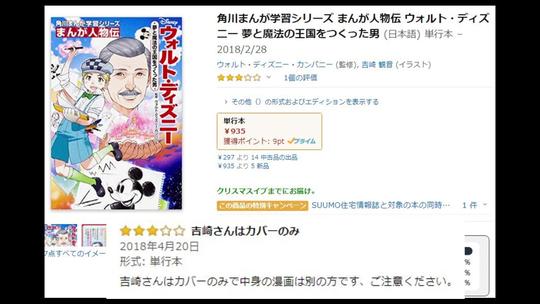540x304 pixels.
Task: Open the ウォルト・ディズニー・カンパニー author link
Action: pyautogui.click(x=275, y=64)
